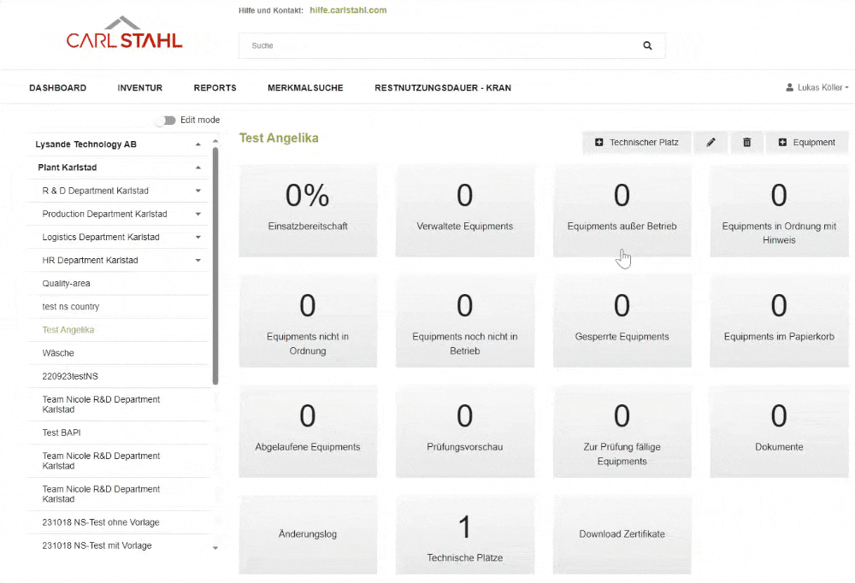Click user profile icon beside Lukas Köller
Image resolution: width=855 pixels, height=583 pixels.
pos(789,87)
